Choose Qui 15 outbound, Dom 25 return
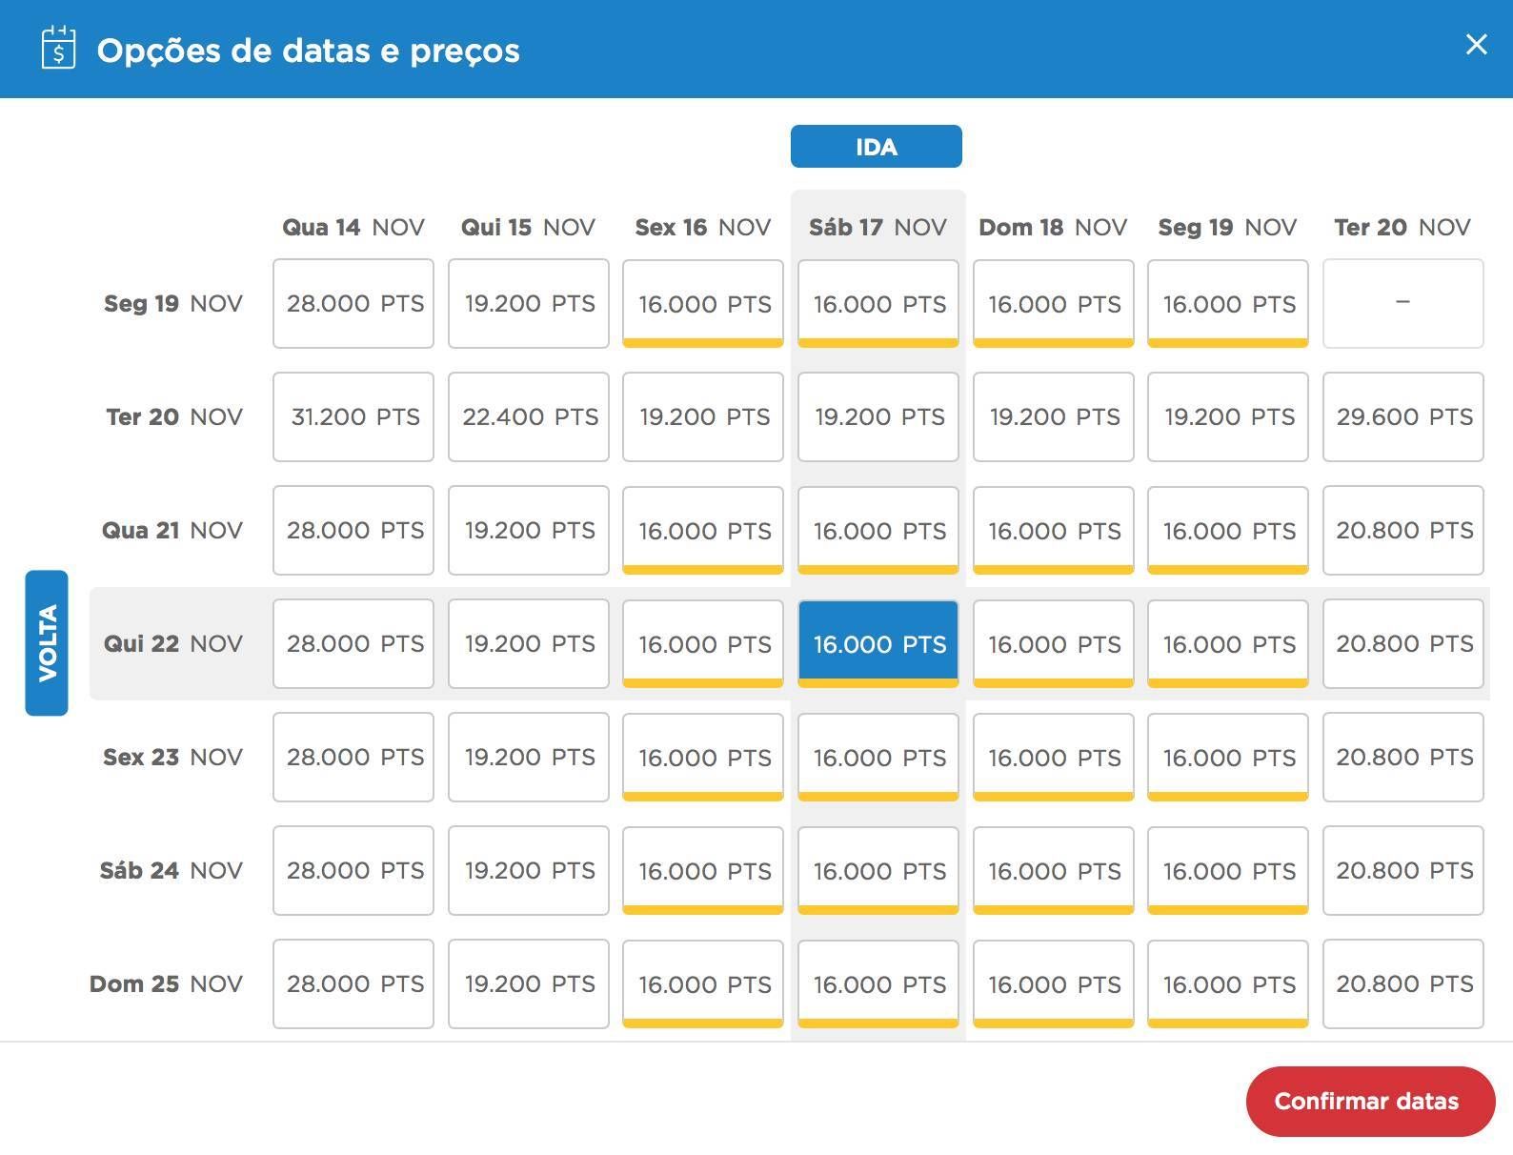1513x1155 pixels. click(x=529, y=983)
